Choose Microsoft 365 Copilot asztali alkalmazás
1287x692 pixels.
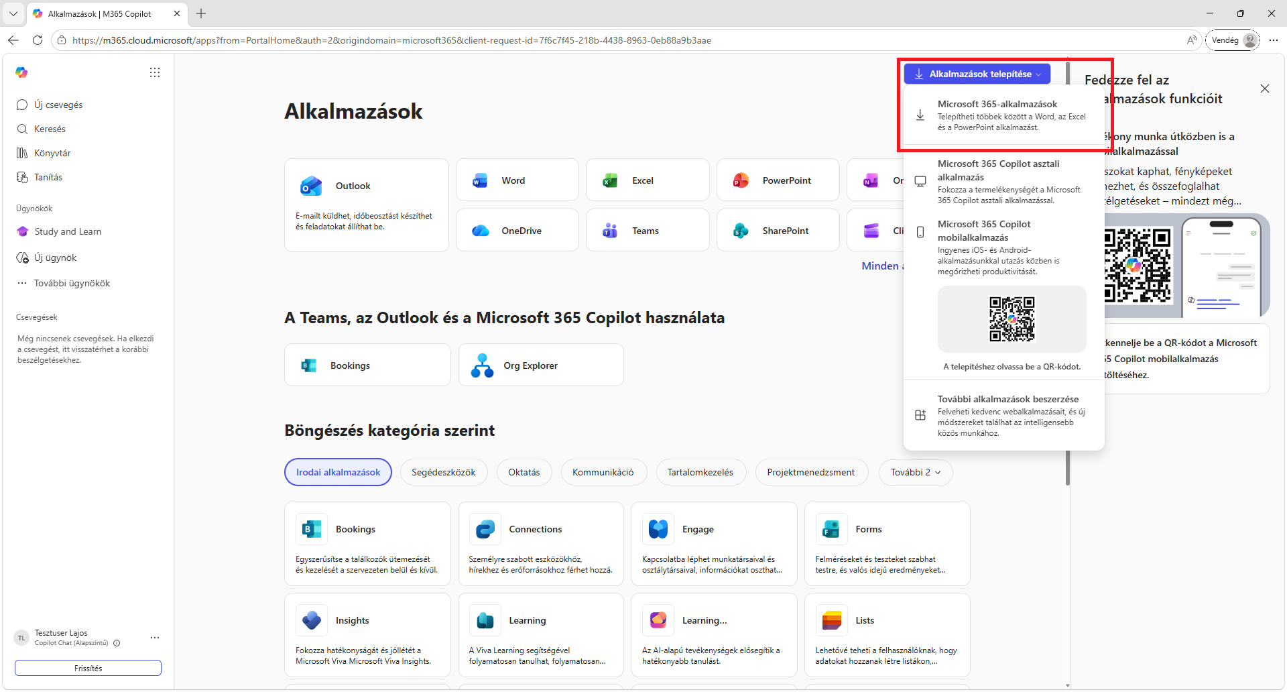pos(1003,181)
